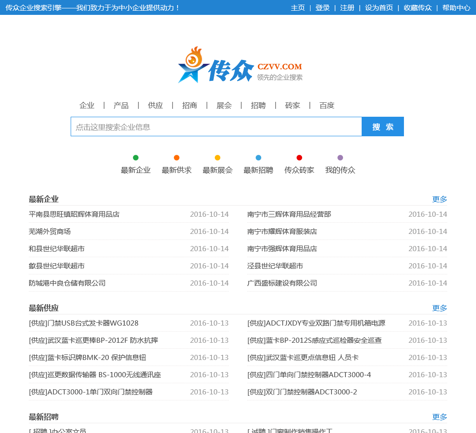Jump to 最新展会 shortcut label

point(218,170)
